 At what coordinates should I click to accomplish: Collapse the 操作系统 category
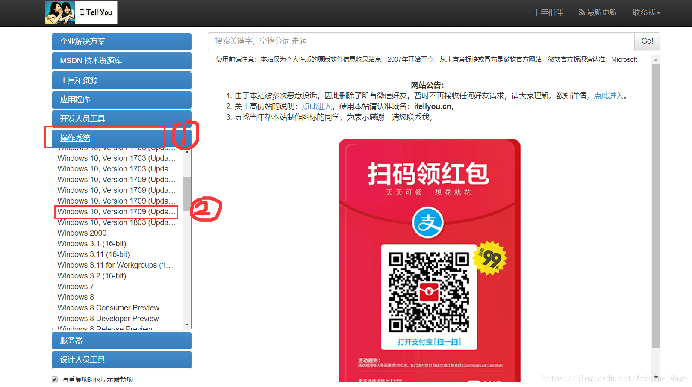coord(122,138)
